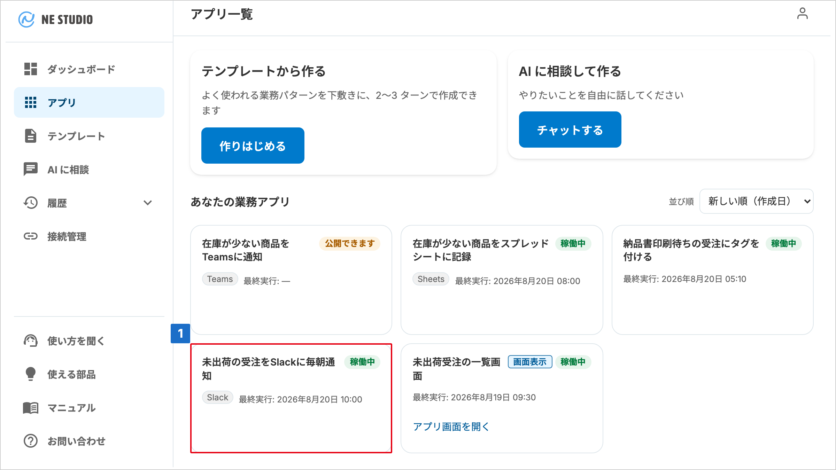Click 最終実行: 2026年8月19日 09:30 text
The image size is (836, 470).
point(474,397)
